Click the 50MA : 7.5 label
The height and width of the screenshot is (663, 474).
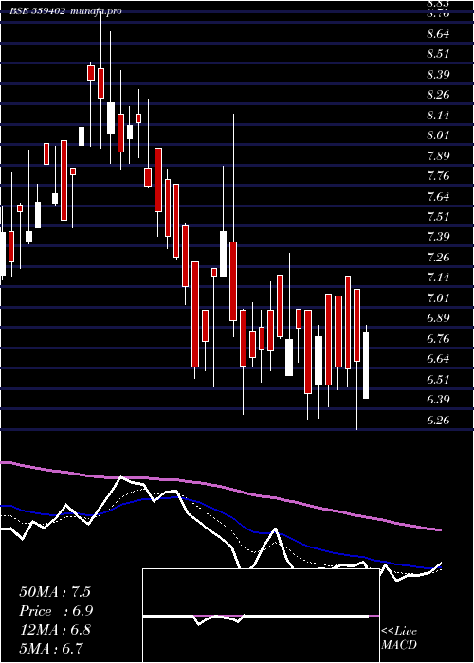55,592
